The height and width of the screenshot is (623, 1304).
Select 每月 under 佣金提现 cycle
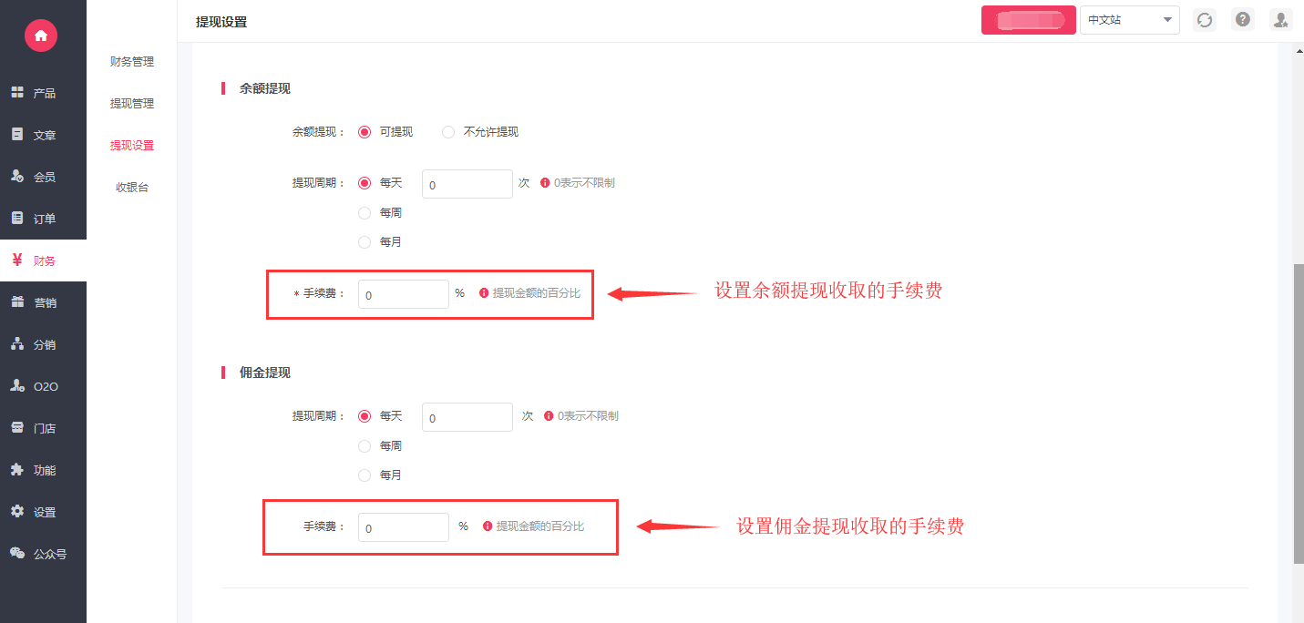365,475
